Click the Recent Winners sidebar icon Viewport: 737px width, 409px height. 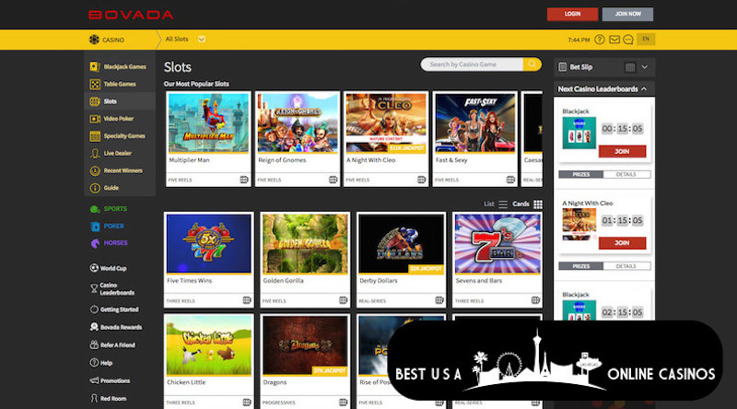(x=95, y=170)
